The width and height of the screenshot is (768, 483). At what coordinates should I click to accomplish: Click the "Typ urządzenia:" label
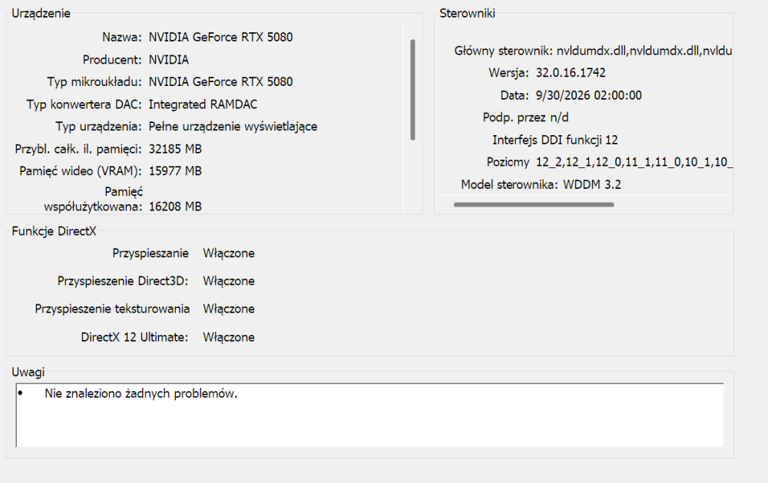point(98,127)
